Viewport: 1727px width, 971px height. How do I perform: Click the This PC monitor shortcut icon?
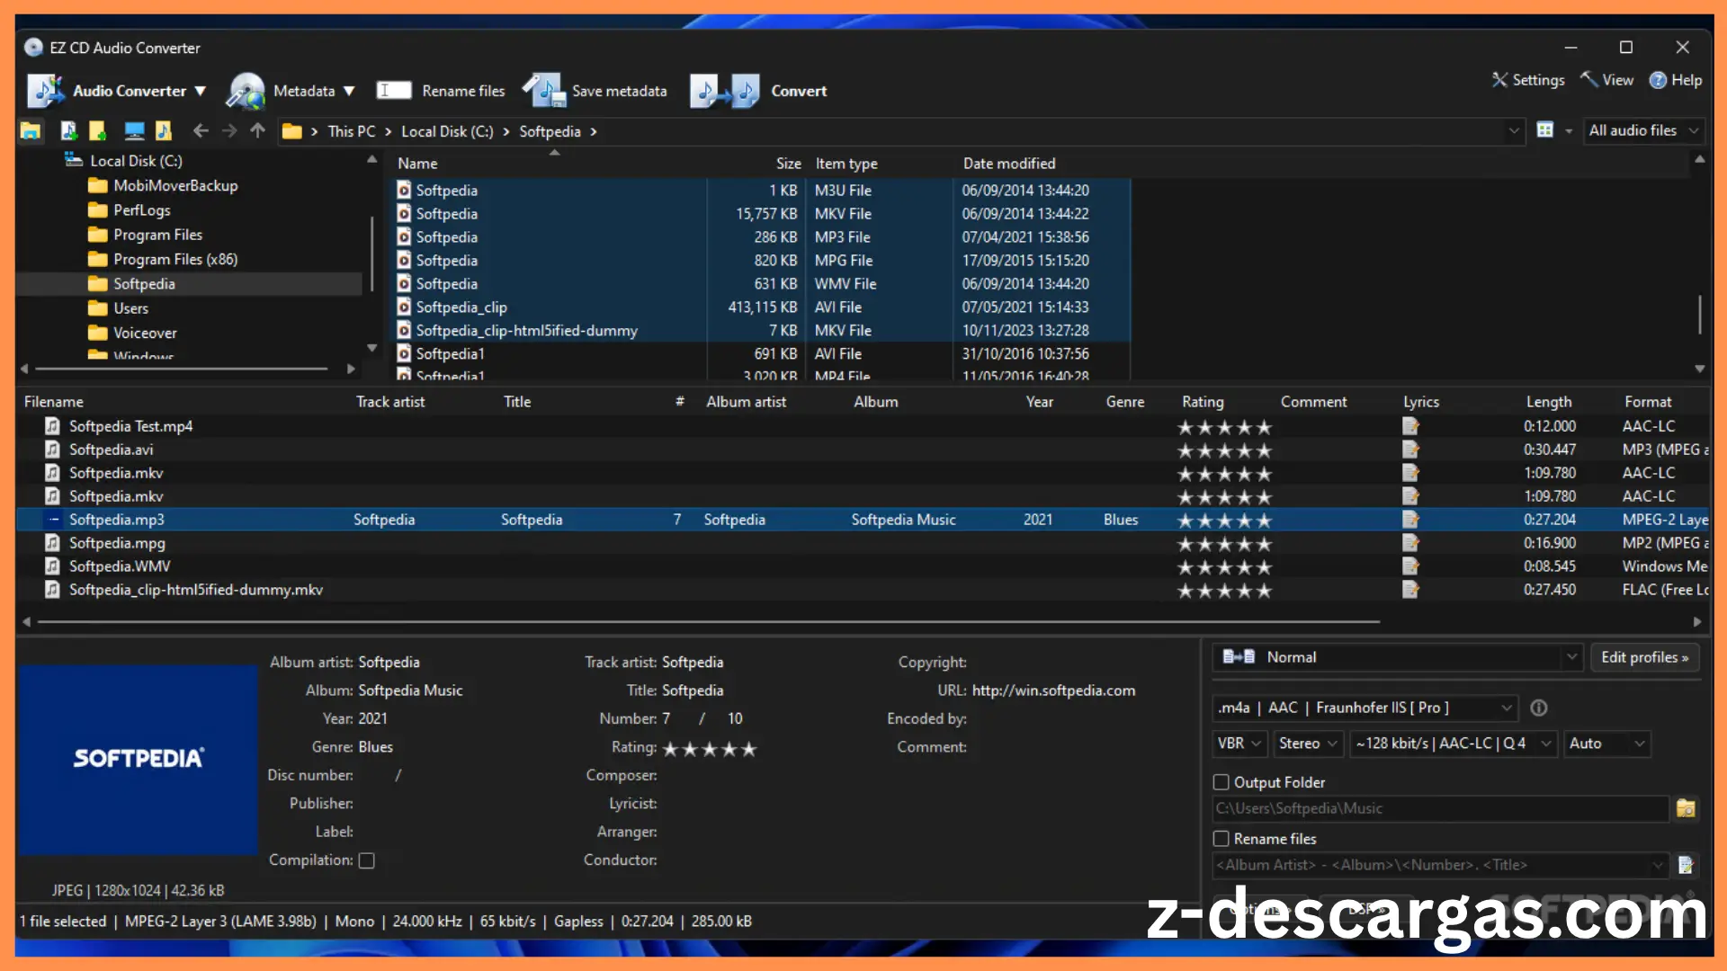(x=135, y=131)
